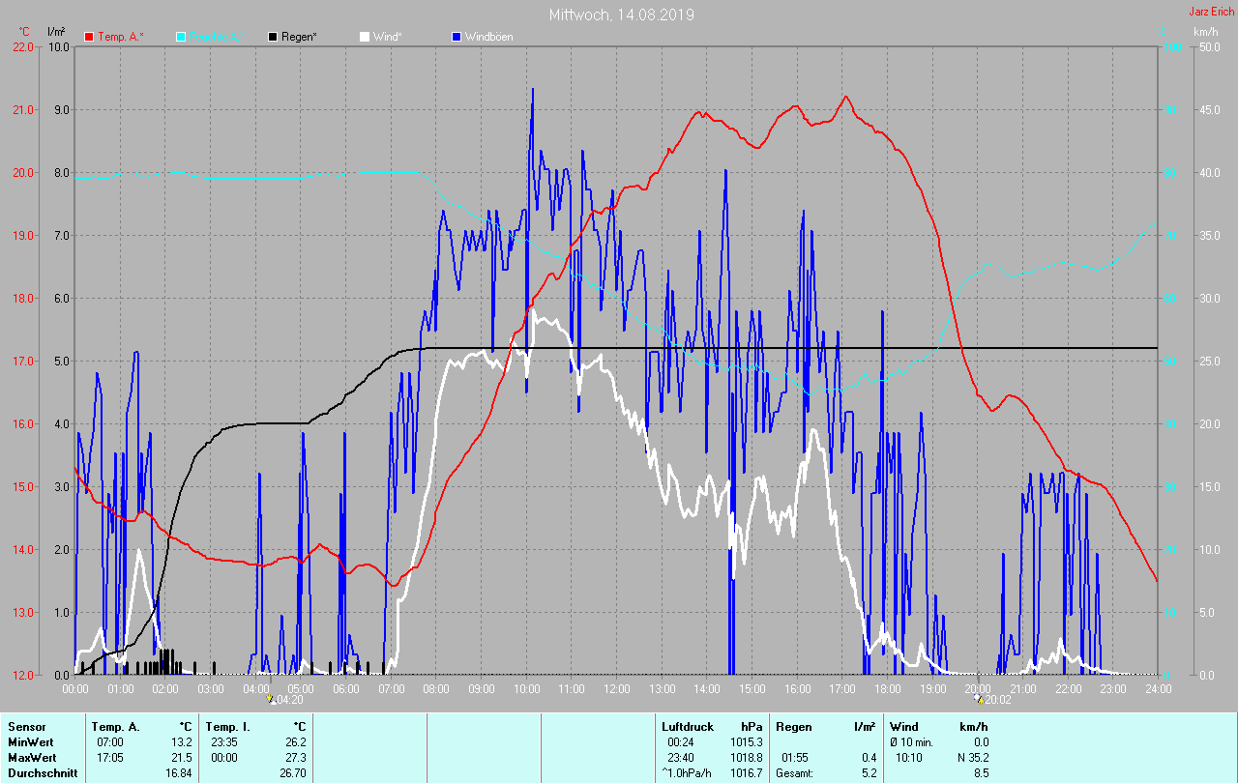Click the blue Windböen legend swatch
Screen dimensions: 1238x783
pyautogui.click(x=457, y=37)
